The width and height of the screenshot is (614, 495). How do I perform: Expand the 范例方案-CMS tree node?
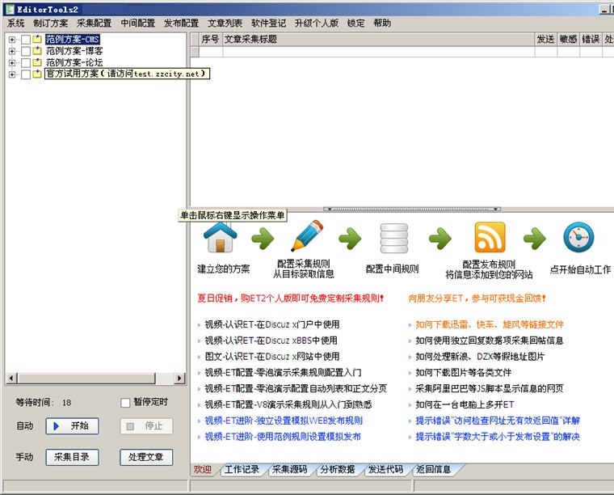coord(12,40)
